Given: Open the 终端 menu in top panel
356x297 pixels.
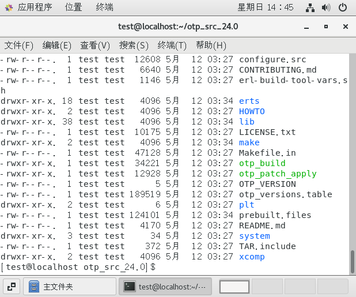Looking at the screenshot, I should 104,7.
